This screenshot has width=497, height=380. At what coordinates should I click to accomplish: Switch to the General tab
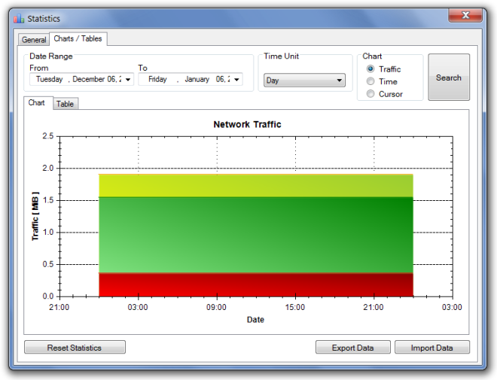[x=34, y=40]
